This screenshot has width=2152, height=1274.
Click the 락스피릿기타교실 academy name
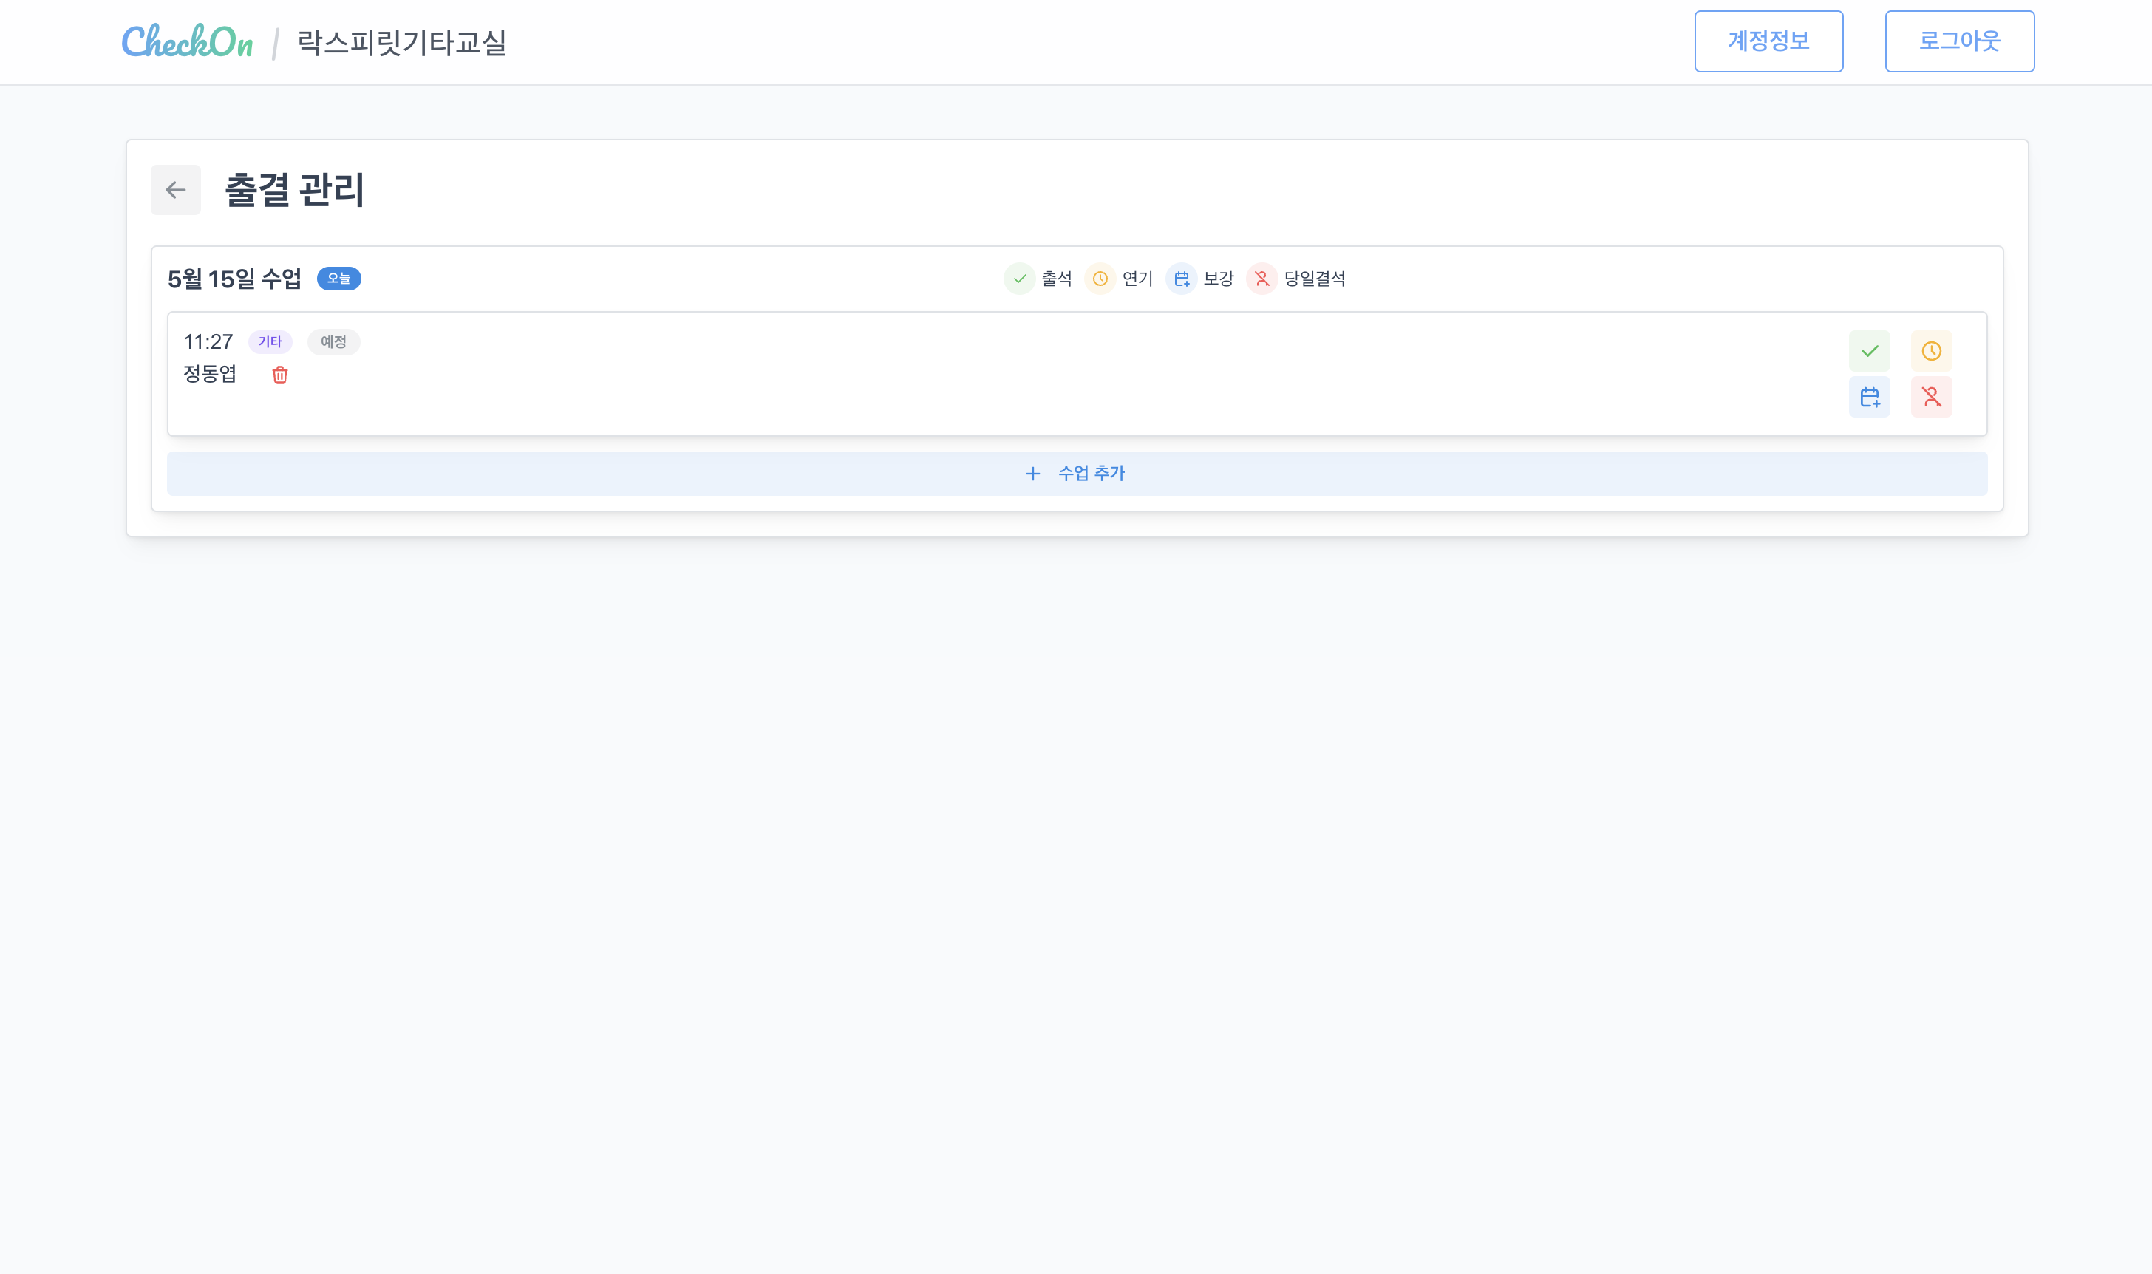pos(401,42)
